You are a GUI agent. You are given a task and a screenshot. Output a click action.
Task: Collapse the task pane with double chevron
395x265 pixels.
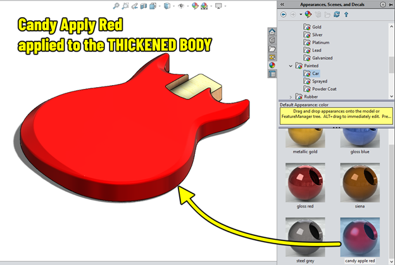click(x=282, y=4)
